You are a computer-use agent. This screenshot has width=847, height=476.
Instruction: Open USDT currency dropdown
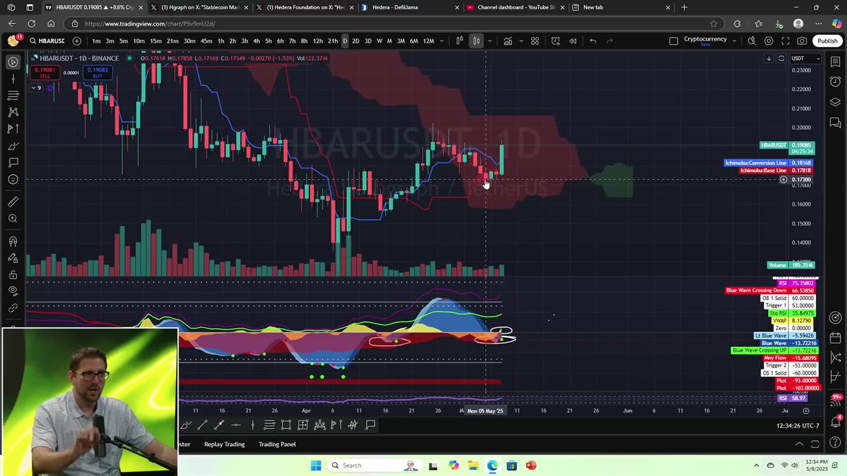point(806,58)
